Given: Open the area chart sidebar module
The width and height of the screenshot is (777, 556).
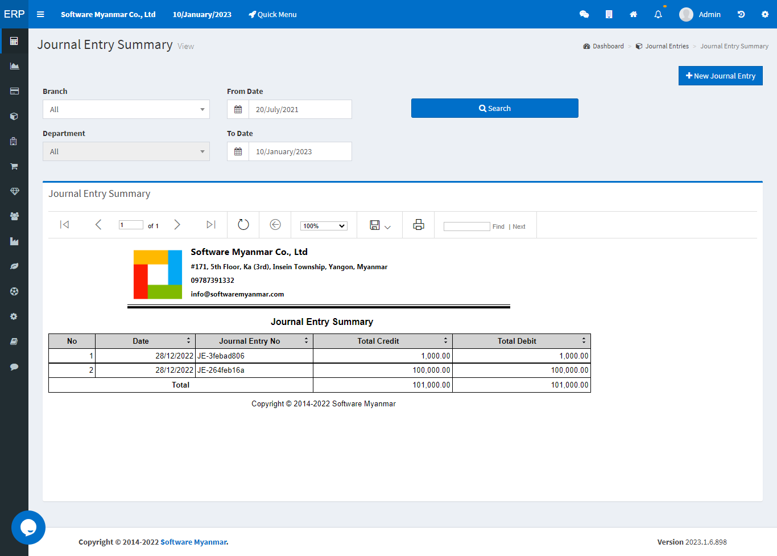Looking at the screenshot, I should pos(14,66).
